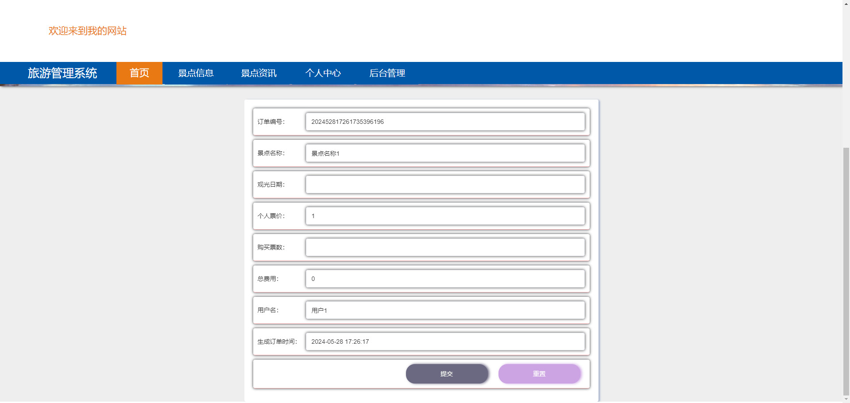
Task: Open the 景点资讯 menu item
Action: click(259, 73)
